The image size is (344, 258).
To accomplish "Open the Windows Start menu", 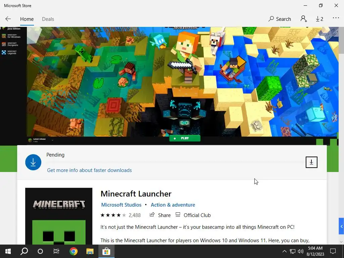I will pos(8,251).
